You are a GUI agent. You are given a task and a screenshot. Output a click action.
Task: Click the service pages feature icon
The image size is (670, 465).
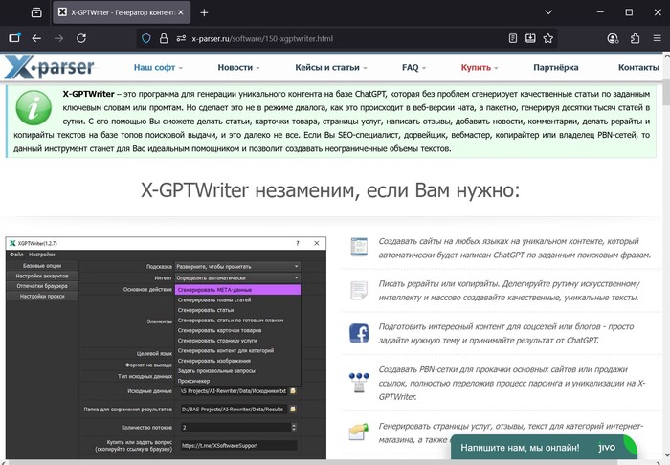coord(358,432)
